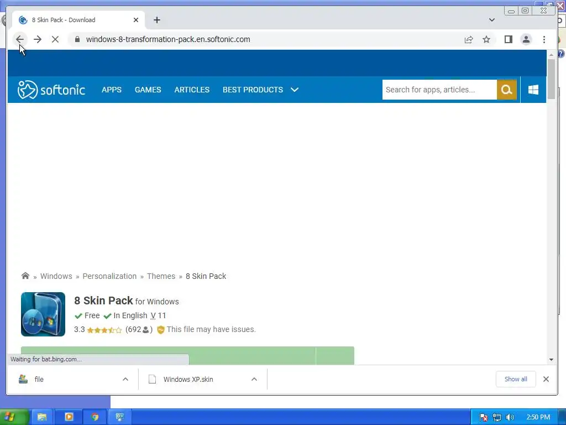The height and width of the screenshot is (425, 566).
Task: Open file explorer from the taskbar
Action: coord(42,417)
